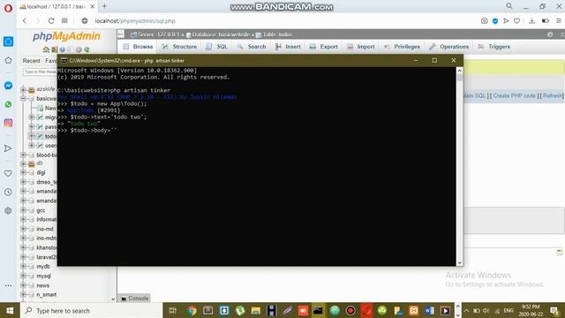Image resolution: width=565 pixels, height=318 pixels.
Task: Switch to Recent tab in navigation panel
Action: pyautogui.click(x=32, y=61)
